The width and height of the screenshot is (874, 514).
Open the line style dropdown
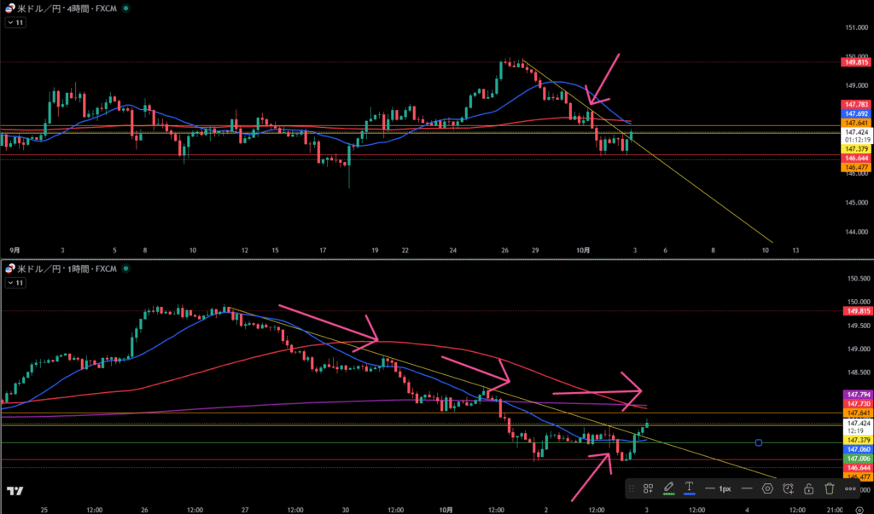(746, 488)
